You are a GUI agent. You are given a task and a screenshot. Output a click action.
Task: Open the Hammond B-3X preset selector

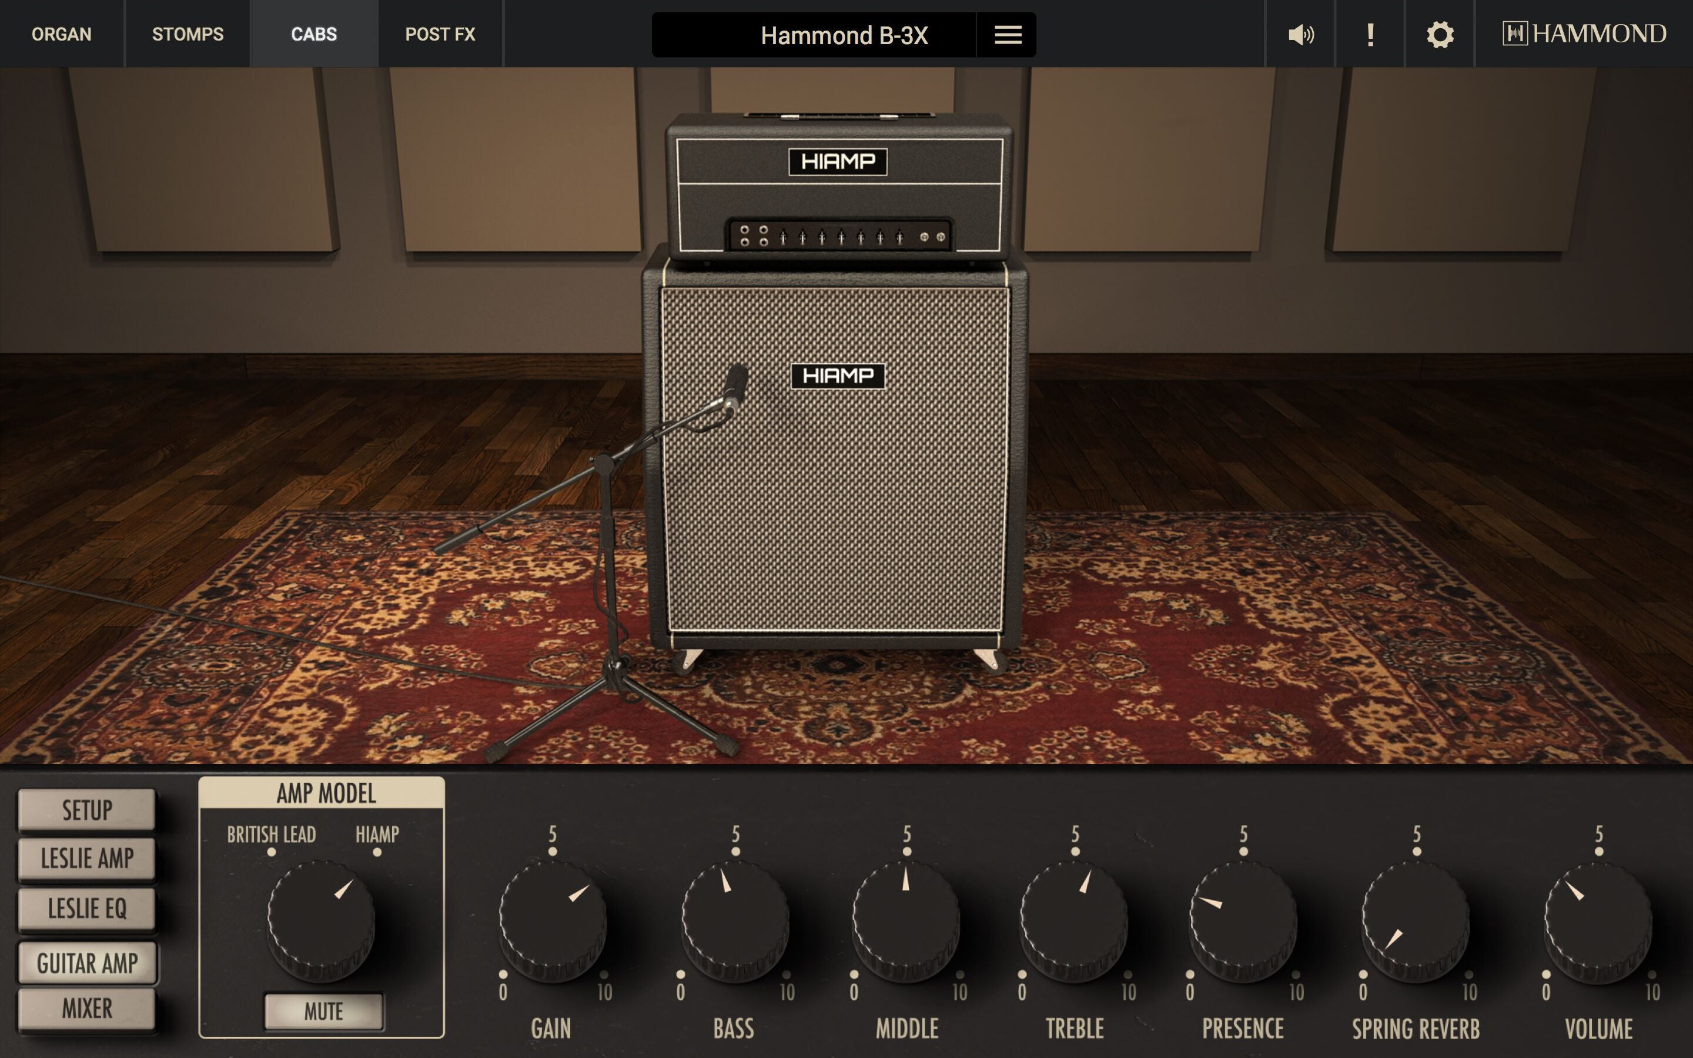pos(844,35)
